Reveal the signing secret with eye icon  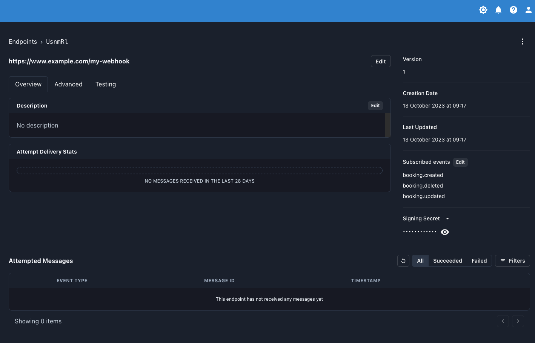tap(445, 232)
